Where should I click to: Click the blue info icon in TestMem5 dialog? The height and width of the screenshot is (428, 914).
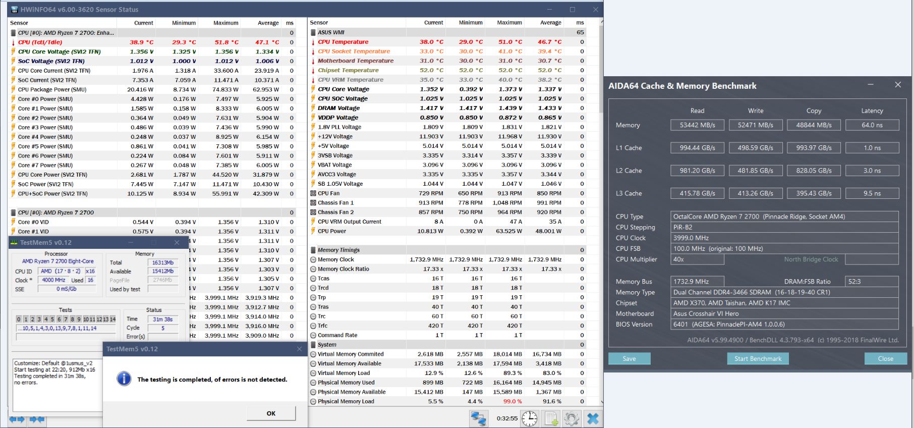124,379
